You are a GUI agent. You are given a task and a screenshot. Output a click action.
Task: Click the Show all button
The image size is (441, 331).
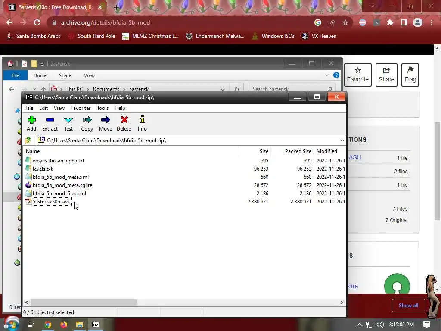(408, 306)
